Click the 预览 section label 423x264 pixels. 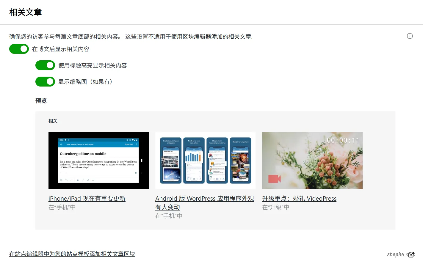(41, 100)
